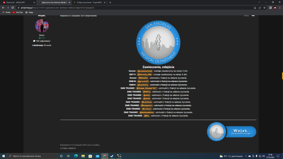
Task: Switch to the Download - MEGA 60% tab
Action: click(18, 3)
